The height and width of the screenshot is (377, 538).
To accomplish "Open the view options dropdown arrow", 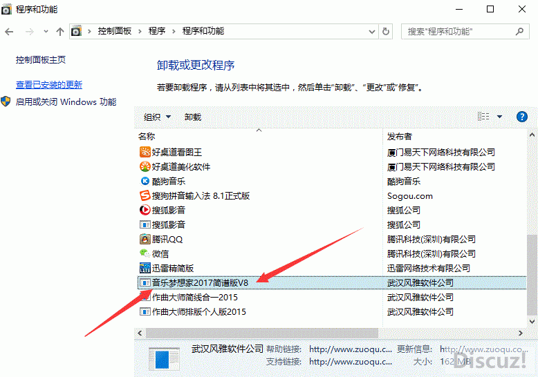I will (499, 117).
